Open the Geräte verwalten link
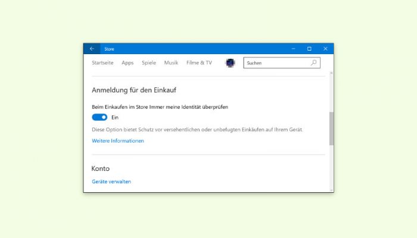 click(x=111, y=181)
